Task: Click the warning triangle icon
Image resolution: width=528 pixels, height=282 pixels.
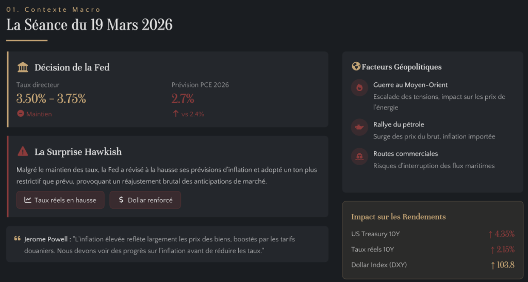Action: click(23, 151)
